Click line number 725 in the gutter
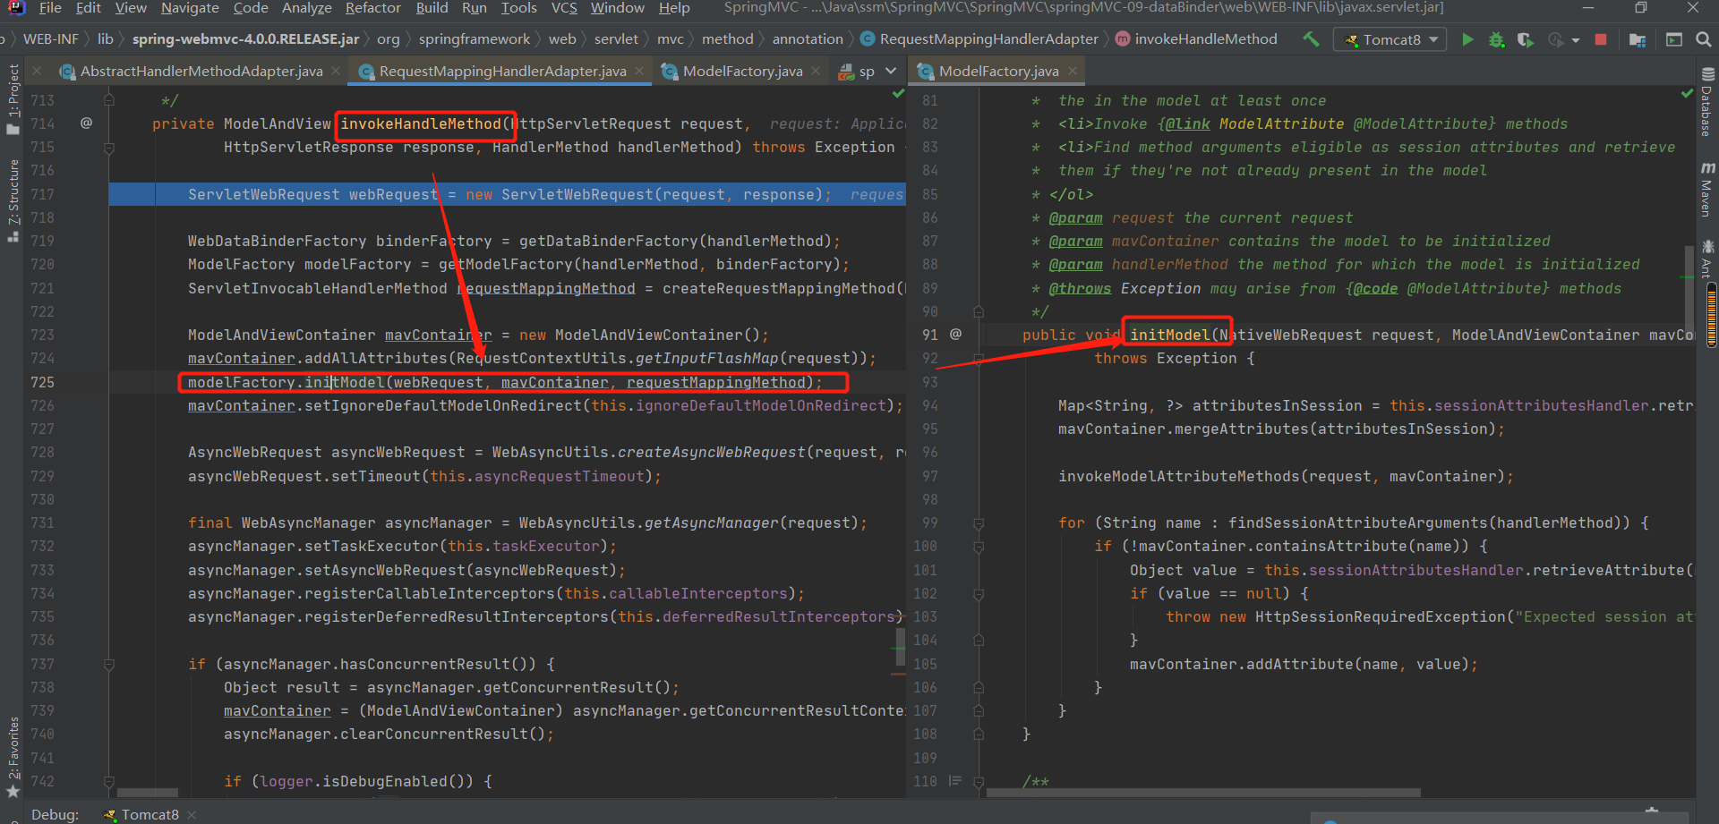 [42, 382]
